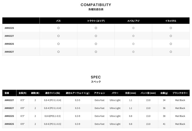The width and height of the screenshot is (192, 131).
Task: Click the 型番 header in spec table
Action: [7, 93]
